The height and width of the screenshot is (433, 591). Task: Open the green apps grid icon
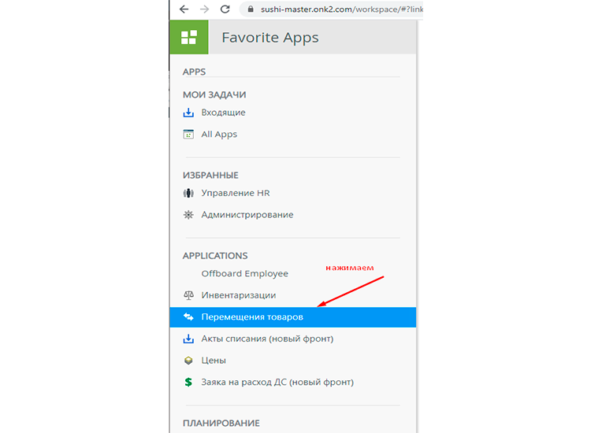click(x=189, y=37)
